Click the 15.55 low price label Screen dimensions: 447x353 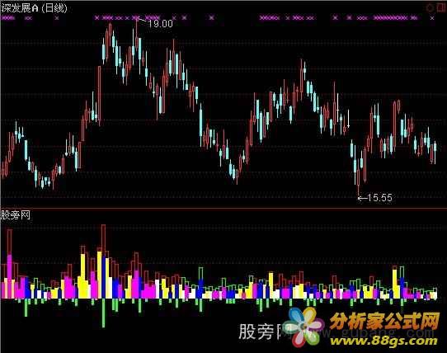(x=379, y=198)
